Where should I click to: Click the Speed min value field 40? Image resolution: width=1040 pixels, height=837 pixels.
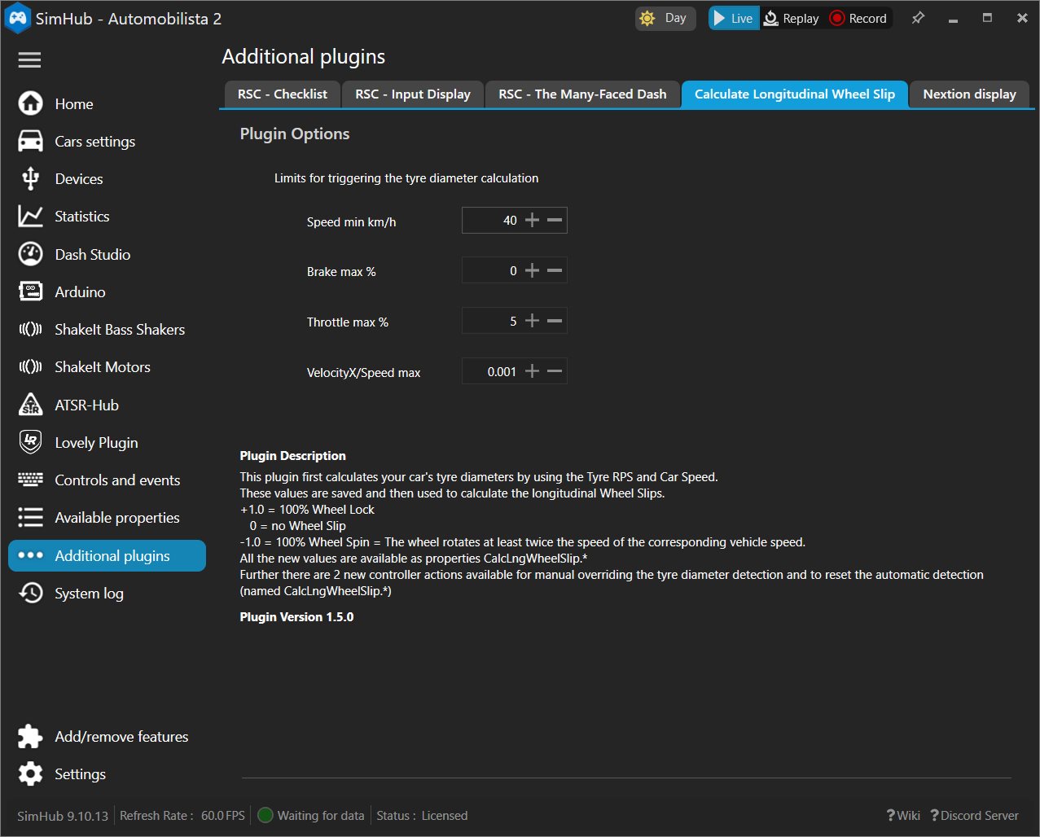492,220
